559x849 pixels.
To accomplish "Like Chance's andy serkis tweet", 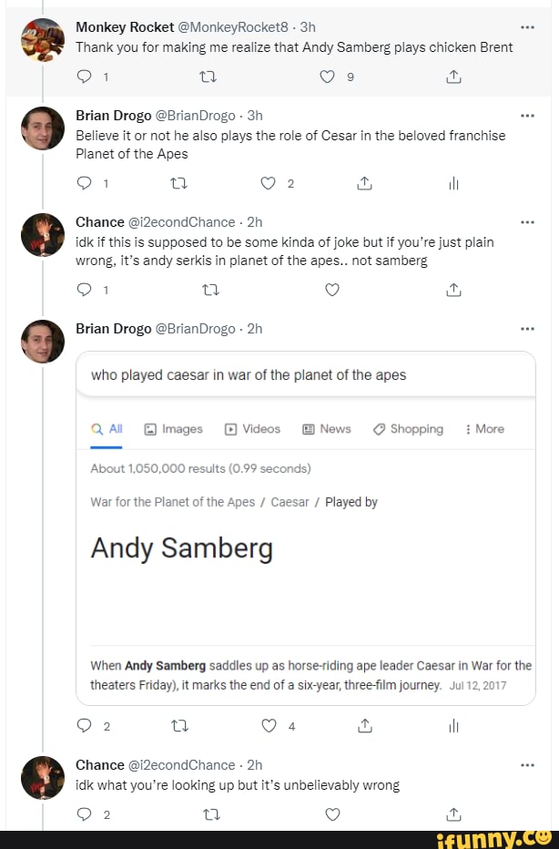I will tap(332, 290).
